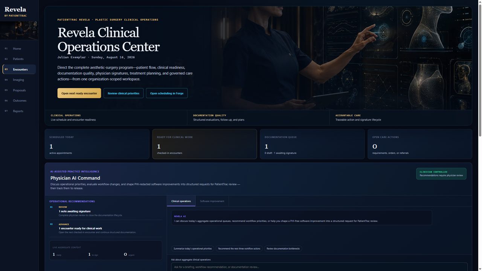The image size is (482, 271).
Task: Select the Accountable Care hero tab
Action: click(x=401, y=117)
